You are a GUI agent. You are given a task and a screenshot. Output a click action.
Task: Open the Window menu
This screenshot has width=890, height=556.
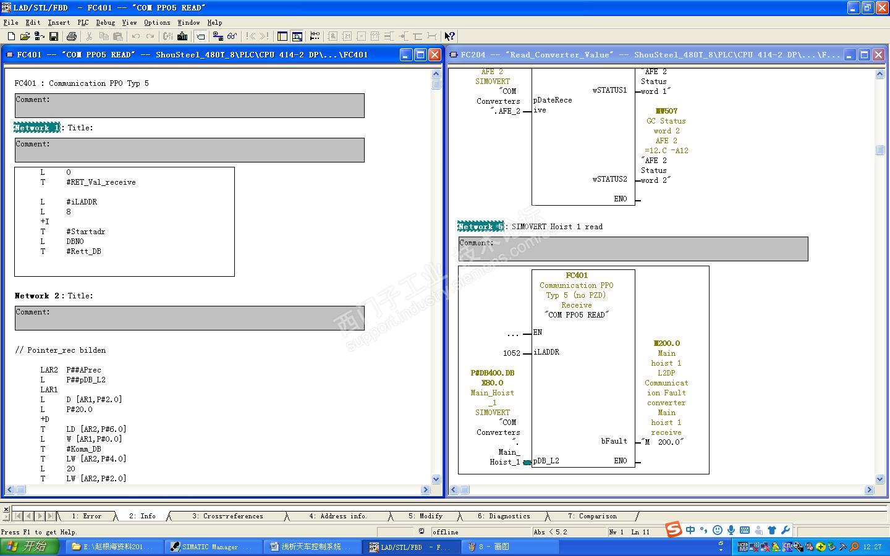[189, 22]
